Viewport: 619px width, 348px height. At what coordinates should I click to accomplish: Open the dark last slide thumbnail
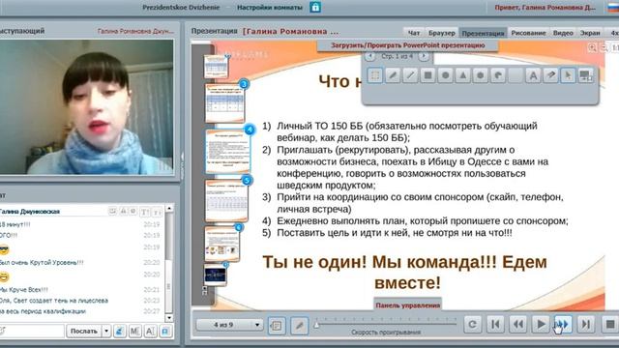point(215,275)
